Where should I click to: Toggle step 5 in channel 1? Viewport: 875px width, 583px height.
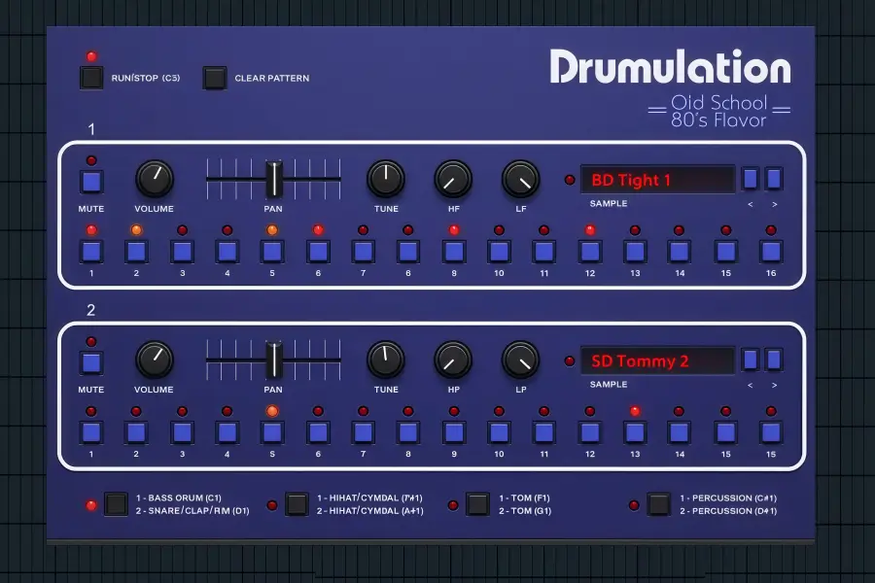click(272, 252)
